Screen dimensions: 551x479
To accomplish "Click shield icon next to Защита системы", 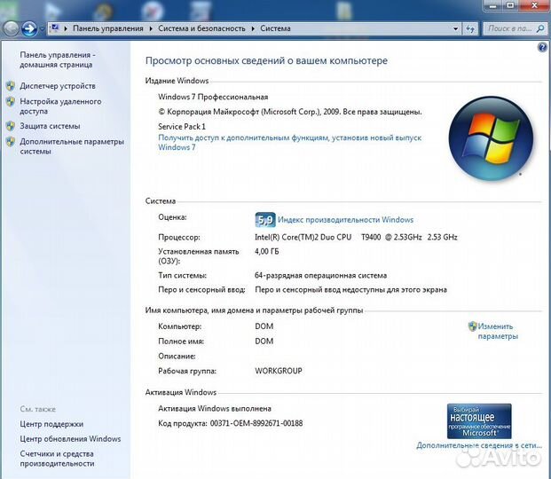I will pos(11,126).
